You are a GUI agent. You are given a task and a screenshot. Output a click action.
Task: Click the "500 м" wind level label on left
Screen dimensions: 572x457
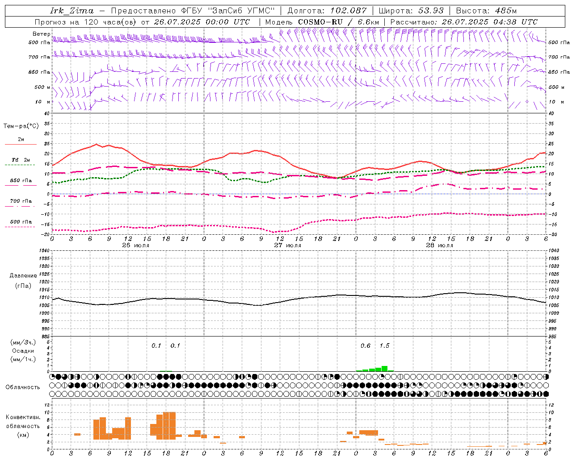tap(42, 87)
